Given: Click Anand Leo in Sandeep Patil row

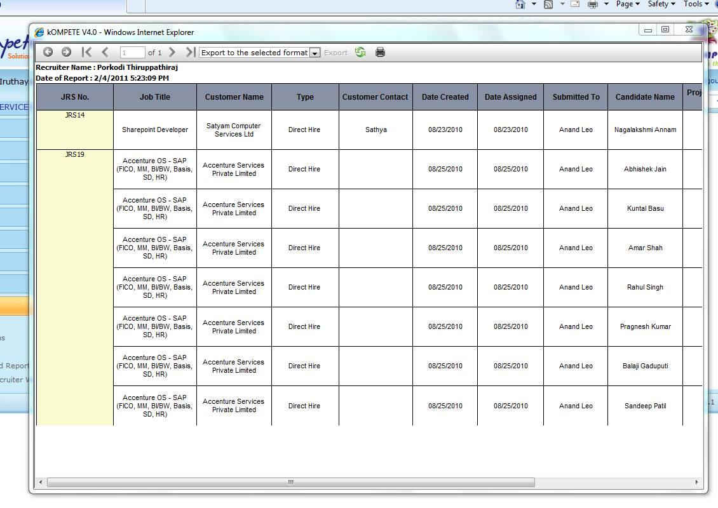Looking at the screenshot, I should pos(576,406).
